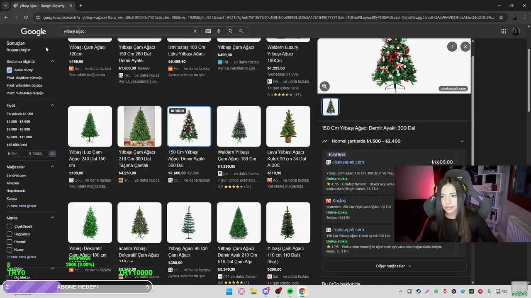Check the Happyland brand filter

click(9, 234)
